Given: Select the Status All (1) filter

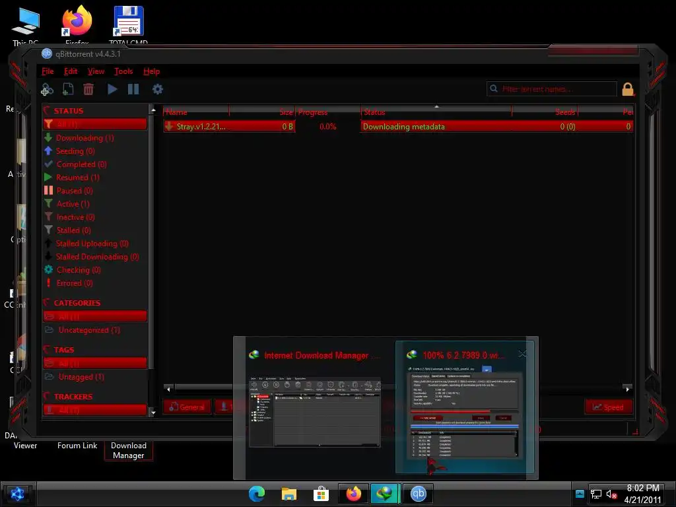Looking at the screenshot, I should click(95, 124).
